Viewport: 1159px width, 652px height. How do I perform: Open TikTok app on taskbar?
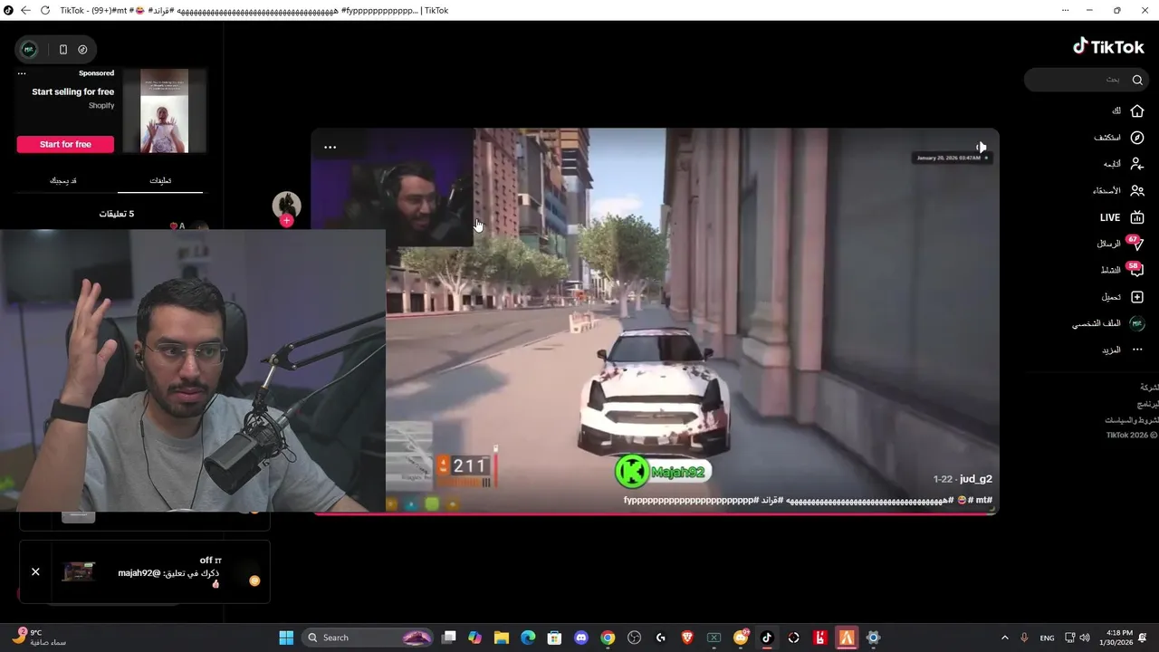click(x=767, y=638)
